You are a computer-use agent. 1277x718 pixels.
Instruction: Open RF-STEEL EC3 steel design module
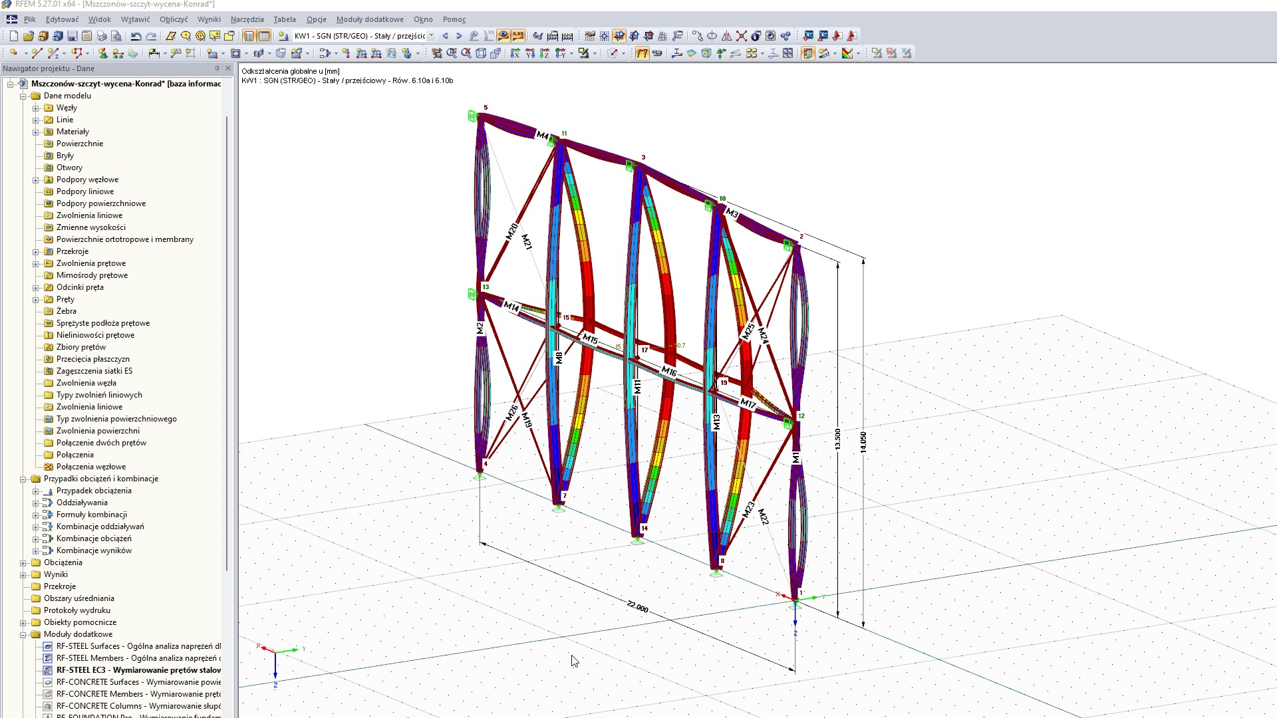(133, 670)
